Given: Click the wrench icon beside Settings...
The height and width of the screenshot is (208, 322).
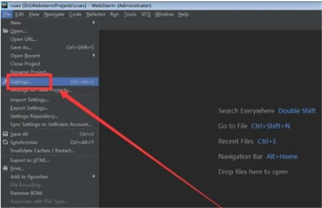Looking at the screenshot, I should coord(4,82).
